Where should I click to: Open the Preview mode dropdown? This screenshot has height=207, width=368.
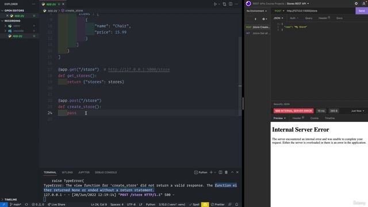click(279, 118)
